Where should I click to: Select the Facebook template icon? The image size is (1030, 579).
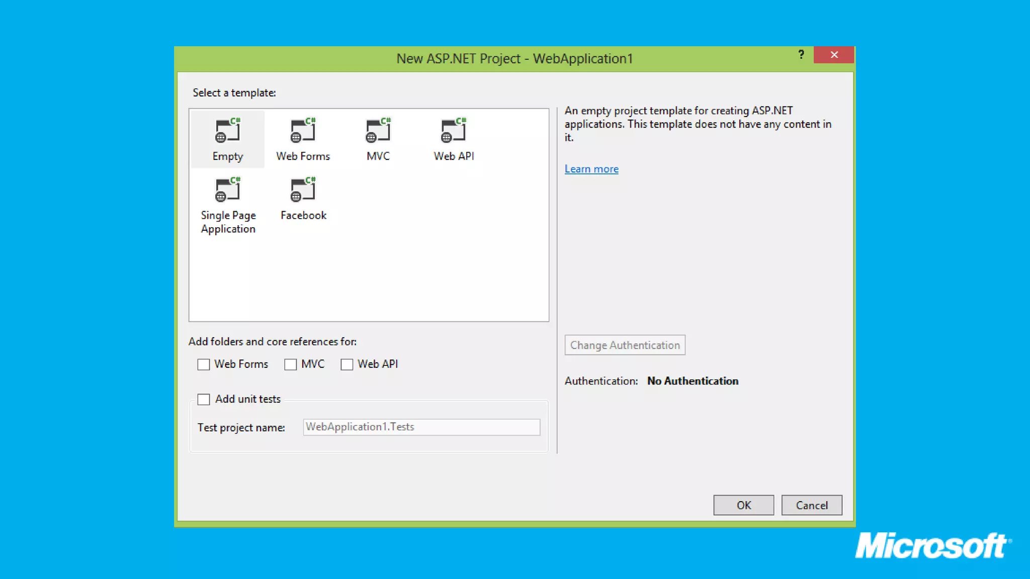[x=303, y=190]
